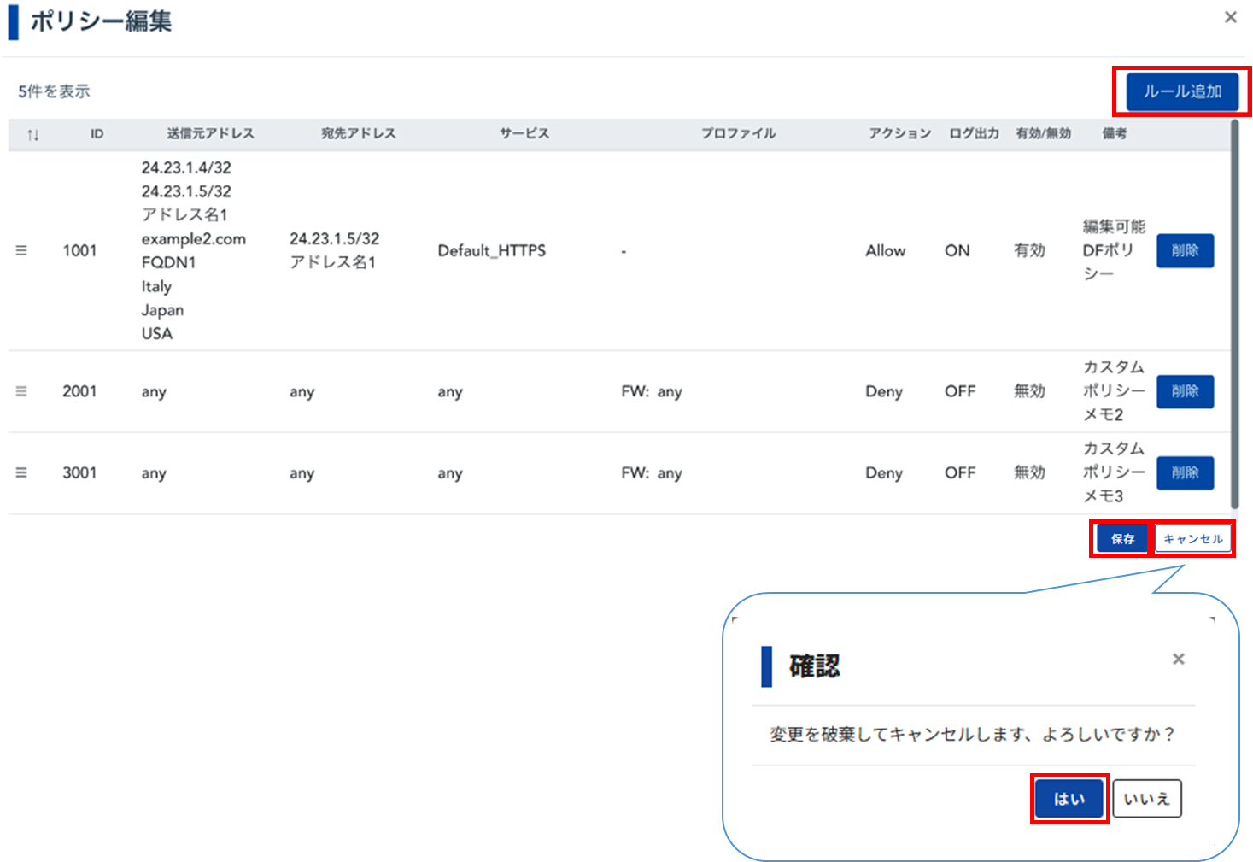Close the 確認 dialog with X
Viewport: 1253px width, 862px height.
point(1178,659)
